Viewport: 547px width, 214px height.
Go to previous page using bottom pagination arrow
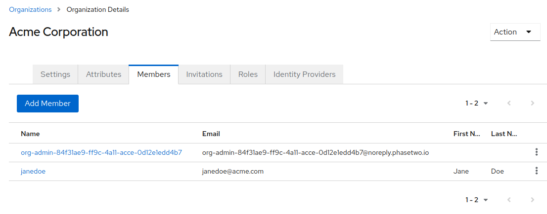tap(509, 200)
